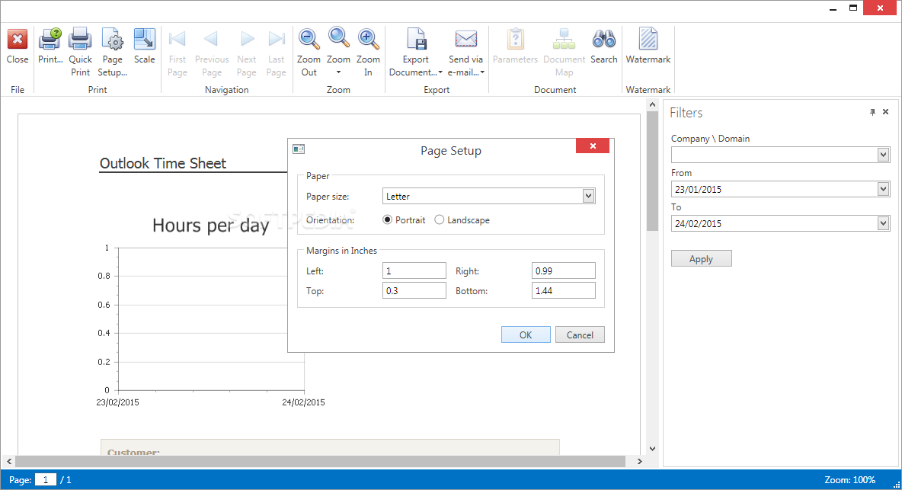Minimize the application window
Screen dimensions: 902x490
click(833, 8)
